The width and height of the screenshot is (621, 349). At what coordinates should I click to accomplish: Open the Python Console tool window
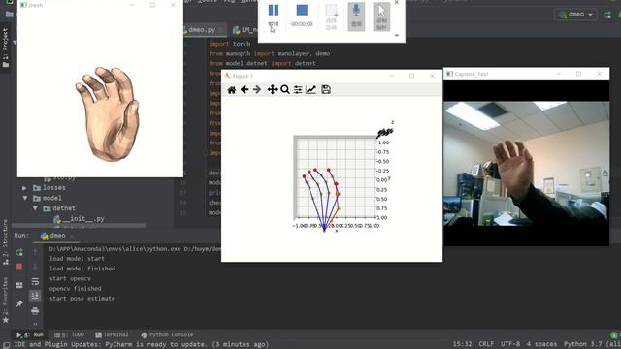[167, 334]
